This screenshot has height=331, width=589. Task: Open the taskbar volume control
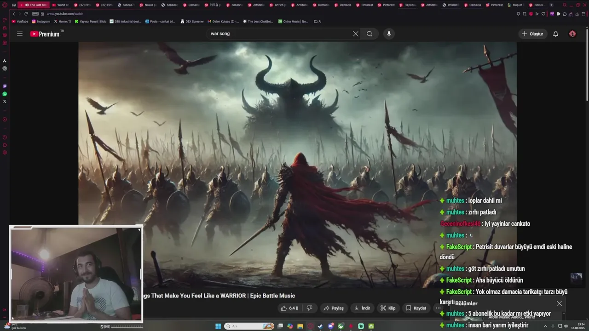(x=566, y=326)
